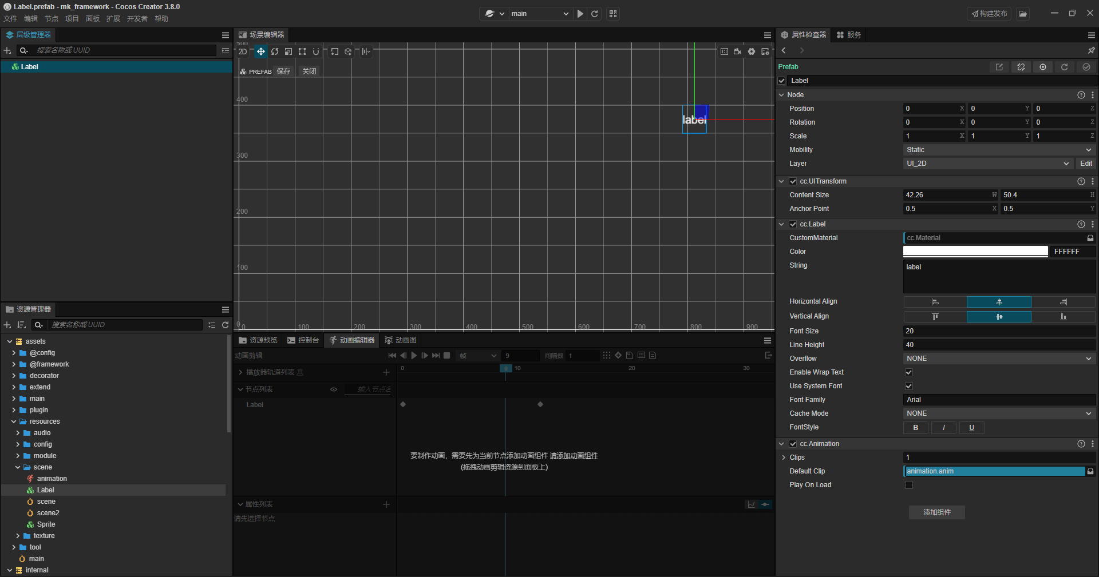The height and width of the screenshot is (577, 1099).
Task: Open the white Color swatch picker
Action: coord(975,252)
